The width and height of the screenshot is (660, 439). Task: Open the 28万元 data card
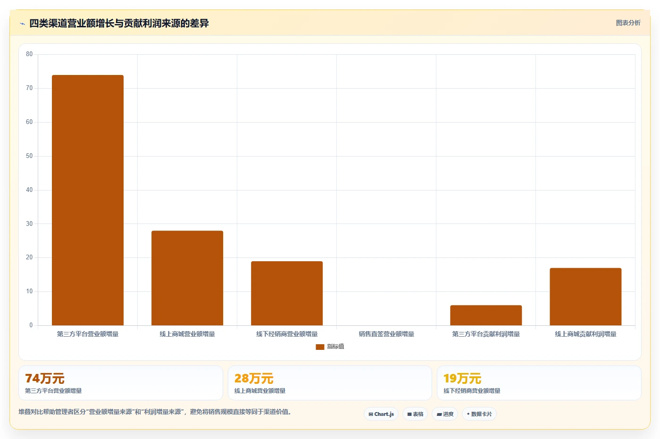pos(330,383)
